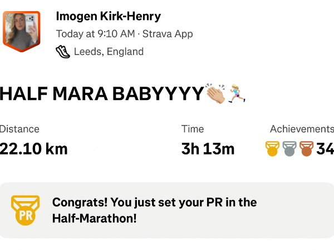Viewport: 334px width, 250px height.
Task: Click the achievements count 34
Action: click(325, 149)
